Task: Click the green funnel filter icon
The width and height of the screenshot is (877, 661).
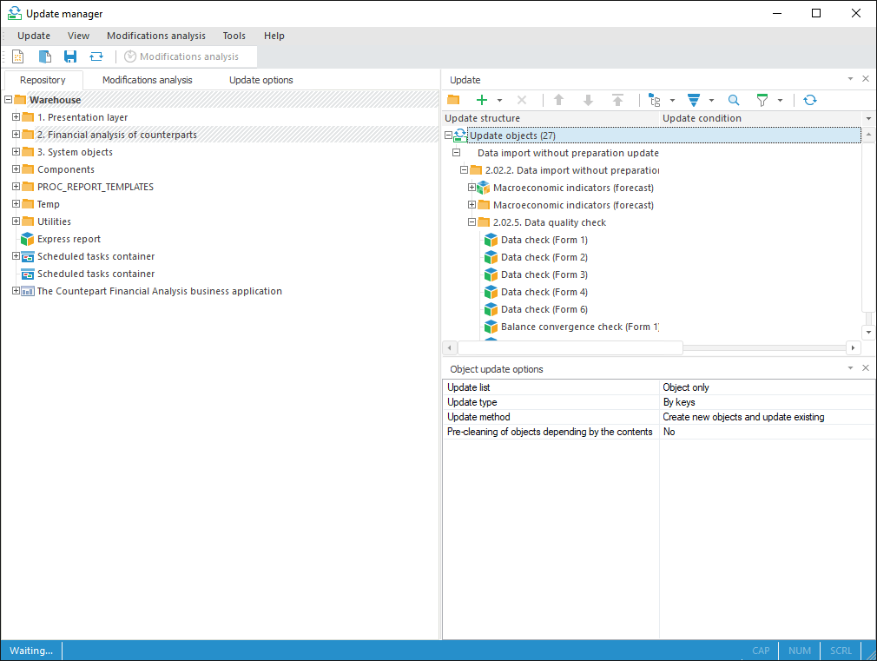Action: pyautogui.click(x=762, y=100)
